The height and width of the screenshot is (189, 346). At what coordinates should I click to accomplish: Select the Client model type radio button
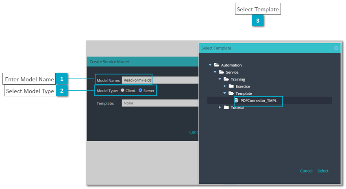(122, 90)
